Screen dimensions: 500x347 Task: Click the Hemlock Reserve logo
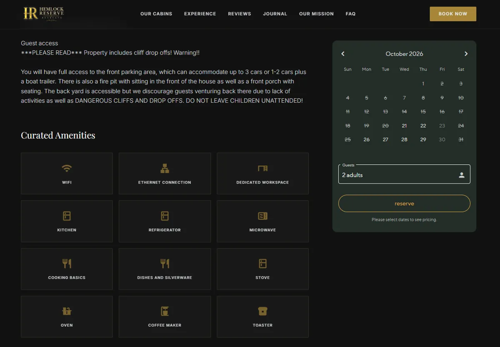click(44, 13)
